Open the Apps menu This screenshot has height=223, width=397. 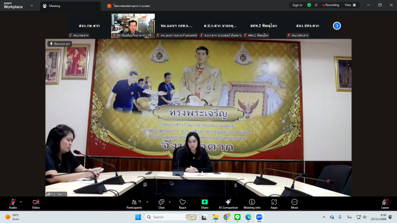(x=274, y=203)
